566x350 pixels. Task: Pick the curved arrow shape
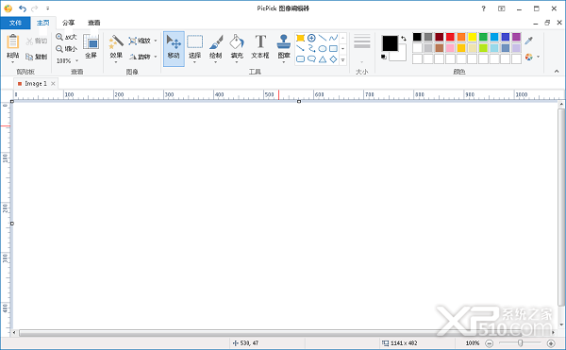[x=311, y=48]
